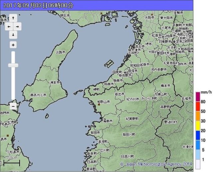Click the 泉南市 label
Screen dimensions: 213x172
(x=118, y=81)
